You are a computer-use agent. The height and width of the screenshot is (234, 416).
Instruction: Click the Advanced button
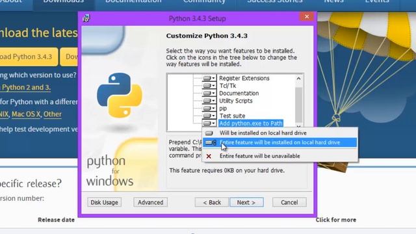pyautogui.click(x=150, y=202)
